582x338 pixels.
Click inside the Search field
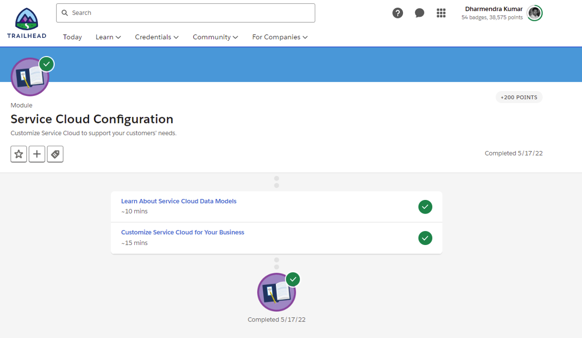pyautogui.click(x=186, y=13)
